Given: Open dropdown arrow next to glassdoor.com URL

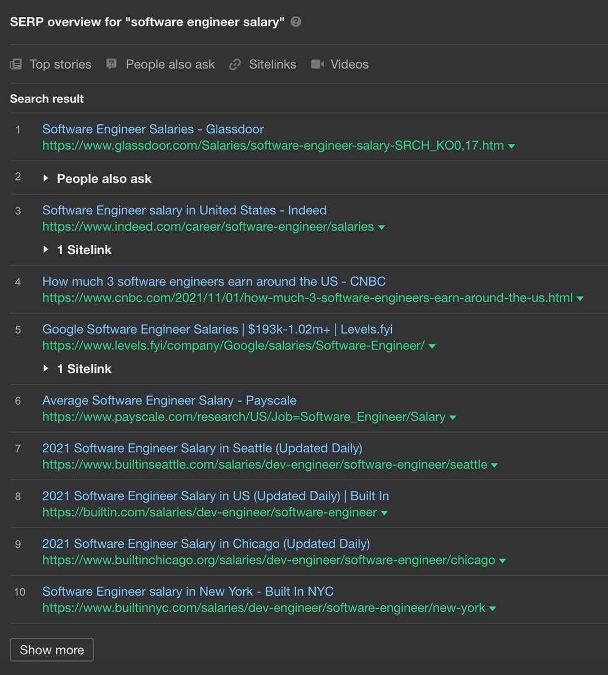Looking at the screenshot, I should [511, 146].
